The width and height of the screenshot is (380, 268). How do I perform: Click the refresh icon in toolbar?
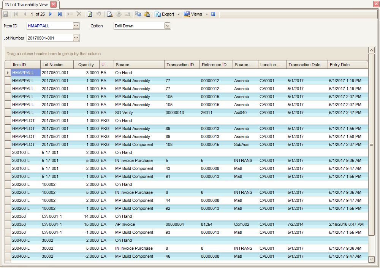coord(90,14)
